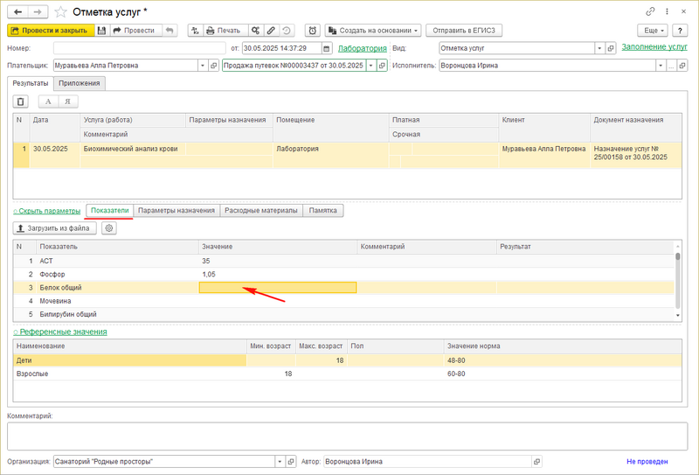This screenshot has width=699, height=475.
Task: Expand the Плательщик dropdown list
Action: tap(203, 66)
